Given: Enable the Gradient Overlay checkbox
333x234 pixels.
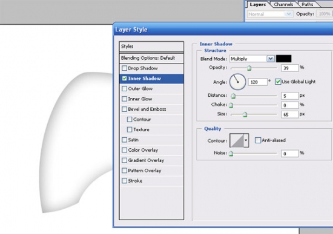Looking at the screenshot, I should point(125,160).
